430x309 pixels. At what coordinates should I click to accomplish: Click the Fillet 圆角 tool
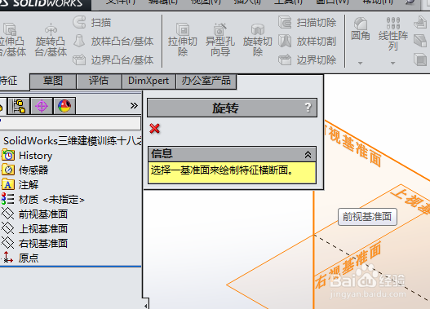pos(361,29)
